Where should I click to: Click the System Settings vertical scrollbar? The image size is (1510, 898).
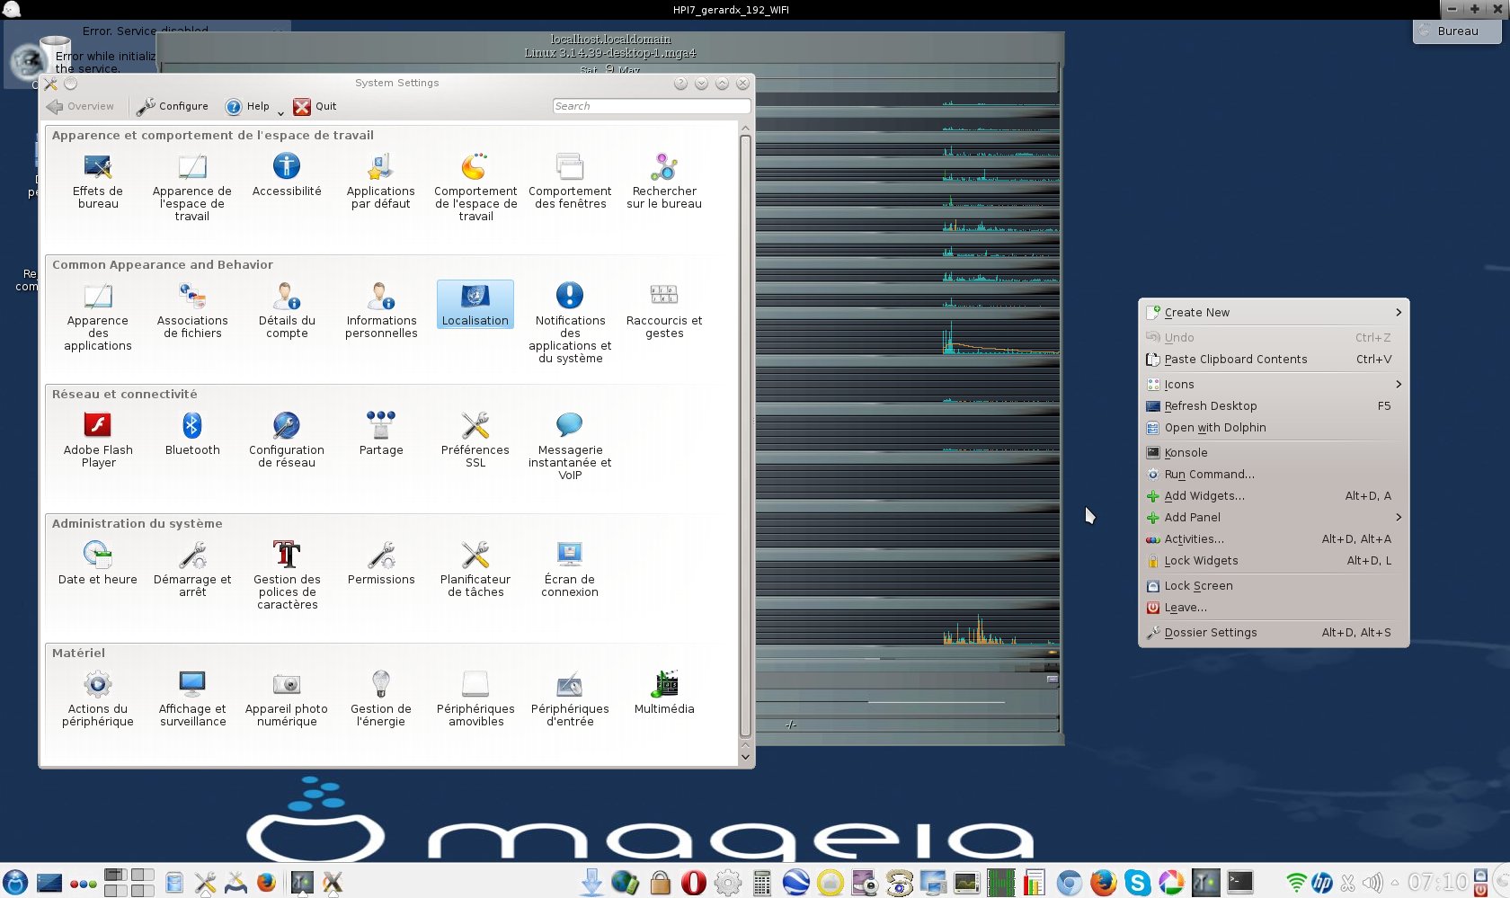[745, 435]
